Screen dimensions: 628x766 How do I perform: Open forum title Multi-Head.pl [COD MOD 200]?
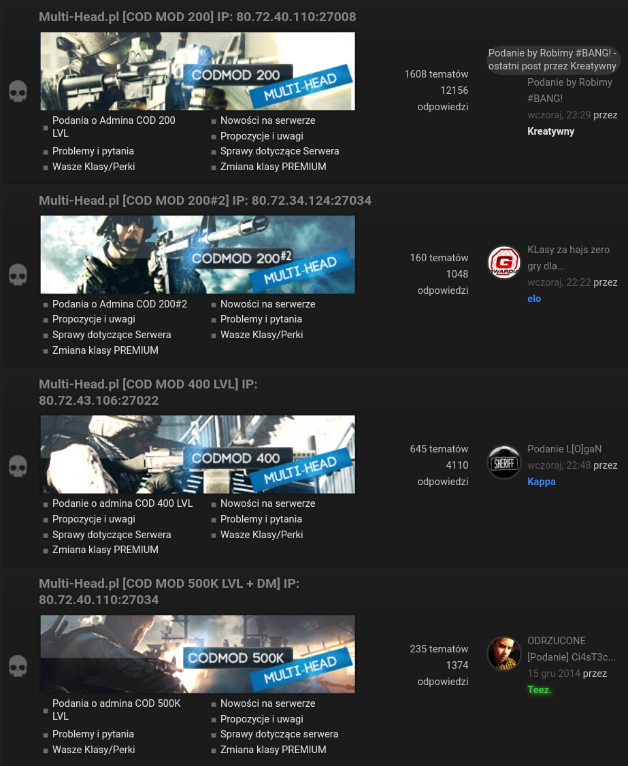click(x=197, y=17)
